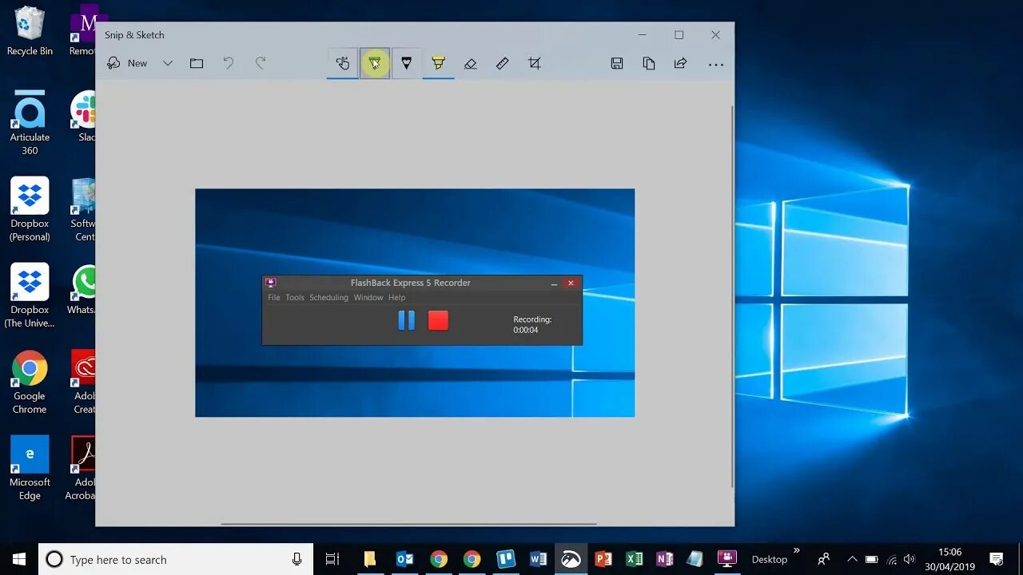1023x575 pixels.
Task: Select the Ruler tool
Action: click(x=502, y=63)
